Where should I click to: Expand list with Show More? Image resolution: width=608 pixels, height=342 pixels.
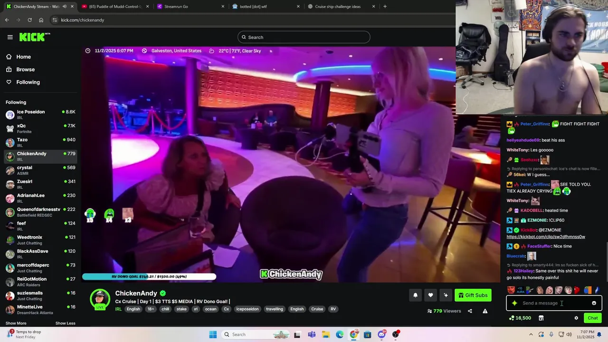(16, 323)
